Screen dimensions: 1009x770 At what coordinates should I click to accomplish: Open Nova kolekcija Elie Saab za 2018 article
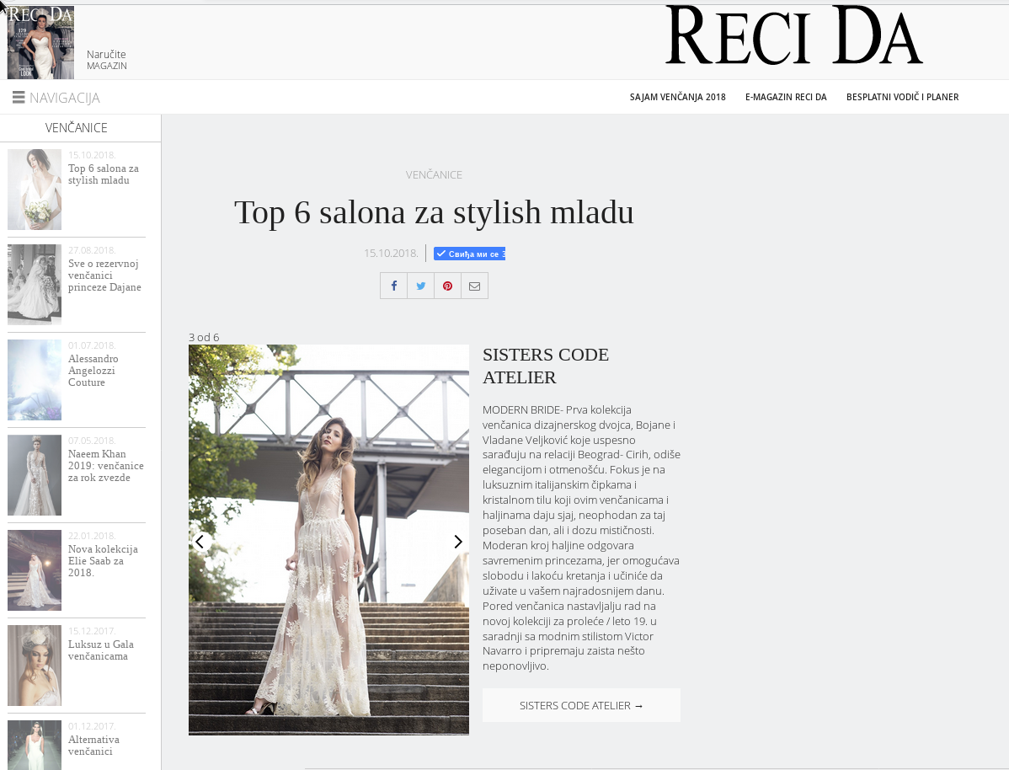coord(103,561)
